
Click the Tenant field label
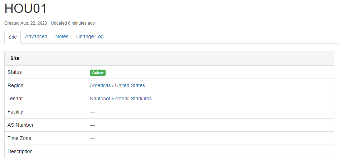click(x=15, y=99)
